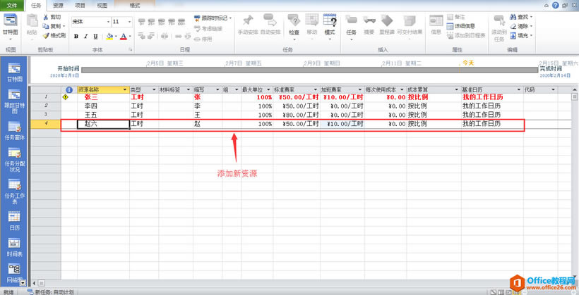This screenshot has height=295, width=579.
Task: Click the 填充 fill button
Action: [522, 35]
